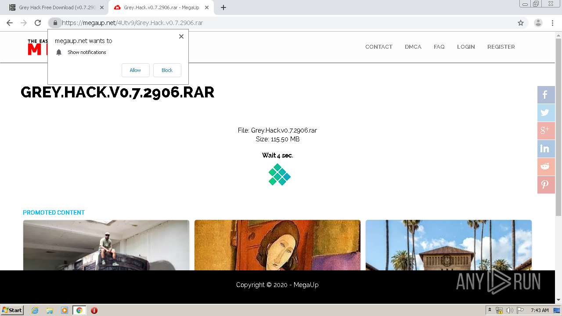The image size is (562, 316).
Task: Open the CONTACT page
Action: 379,47
